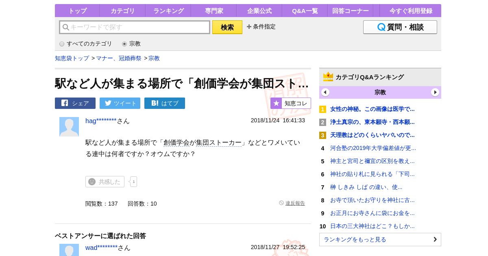Open the カテゴリ navigation tab

(123, 11)
